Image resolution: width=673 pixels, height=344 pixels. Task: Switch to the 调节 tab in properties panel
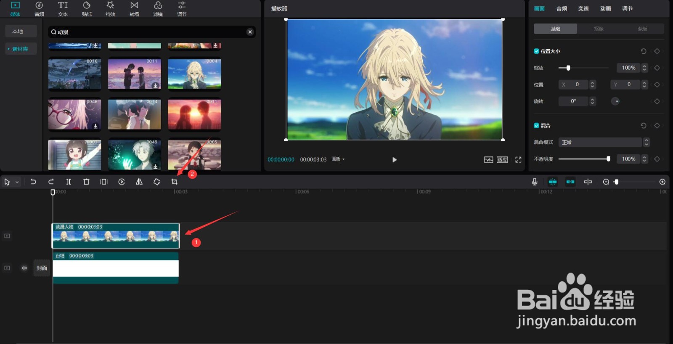click(628, 8)
